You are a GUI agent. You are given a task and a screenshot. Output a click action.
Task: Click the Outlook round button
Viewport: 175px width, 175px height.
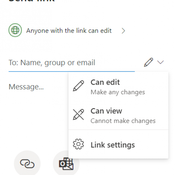pos(66,164)
